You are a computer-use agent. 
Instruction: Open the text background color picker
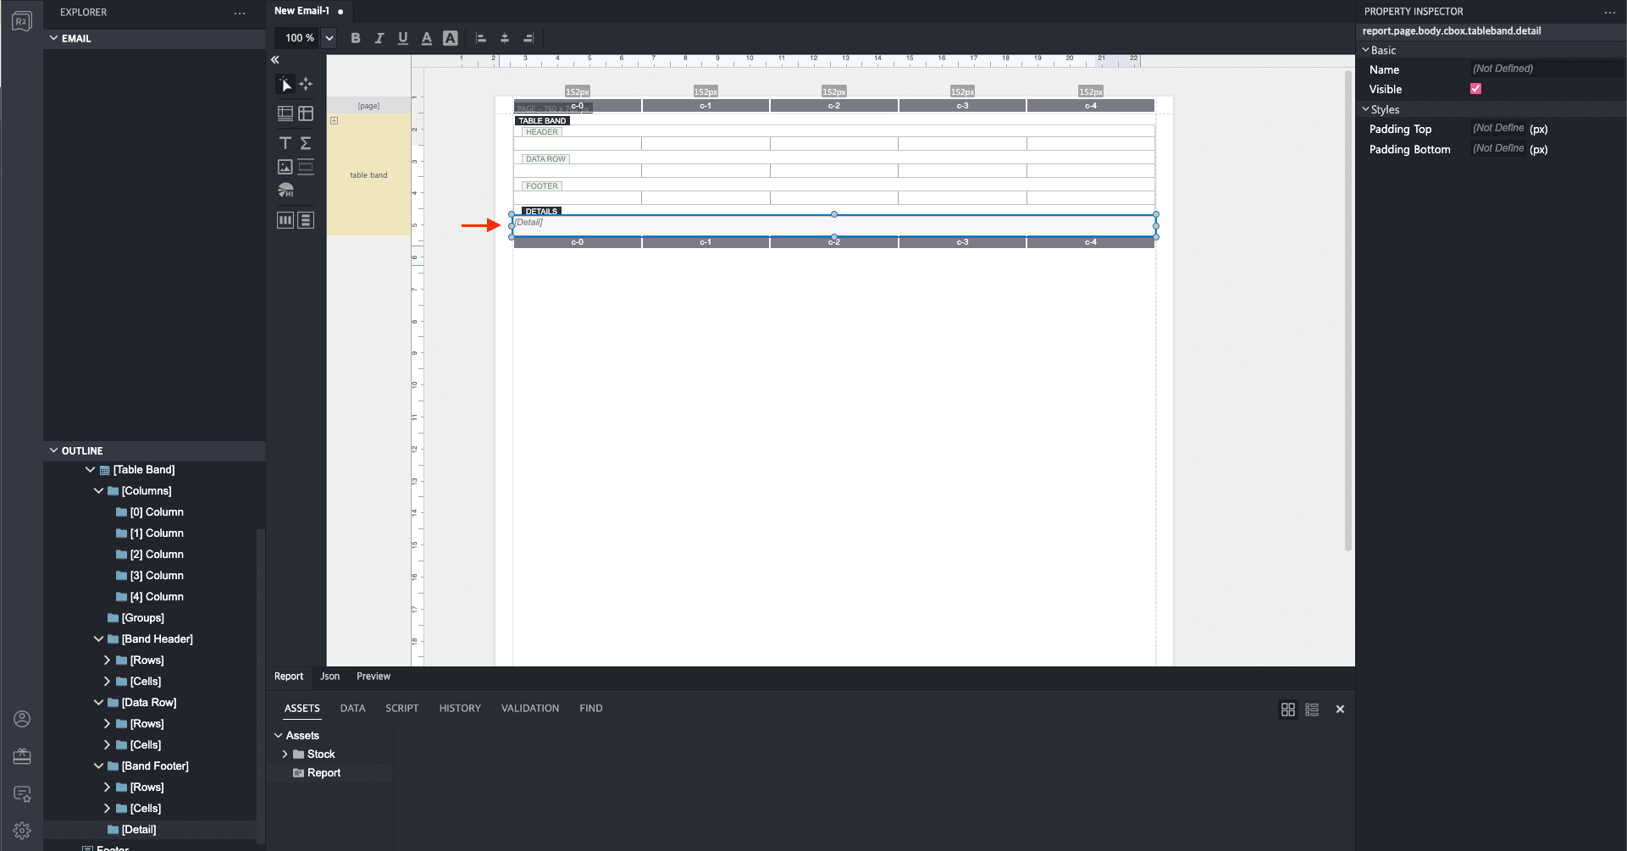click(x=451, y=38)
